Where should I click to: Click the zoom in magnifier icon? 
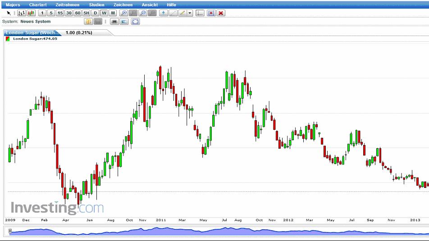pos(124,13)
